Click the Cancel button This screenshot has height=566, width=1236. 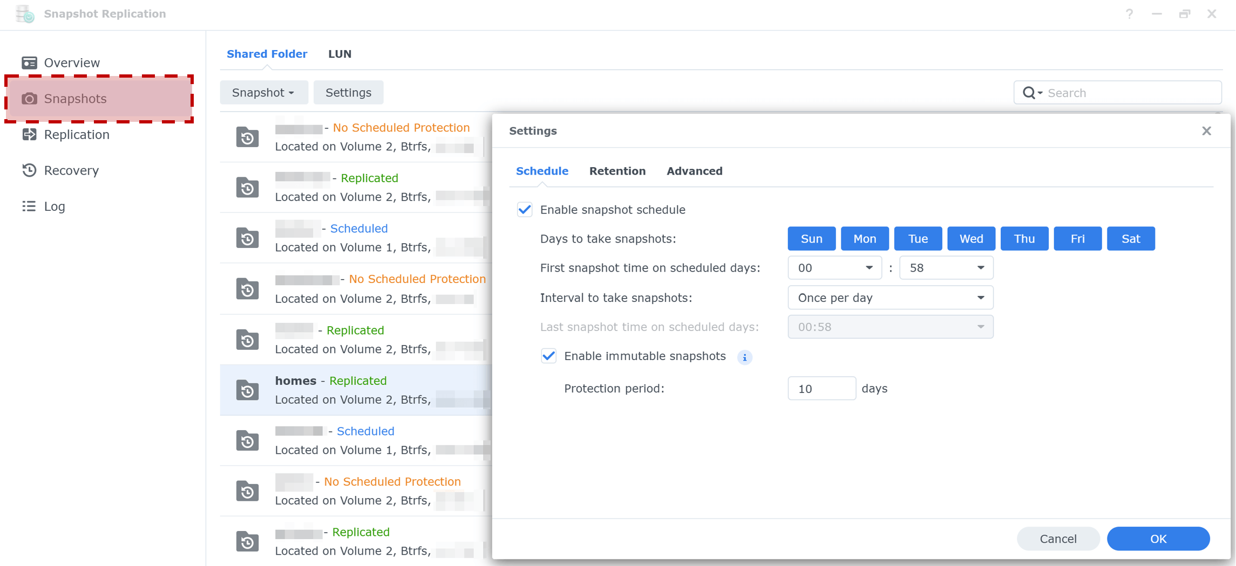(x=1058, y=539)
